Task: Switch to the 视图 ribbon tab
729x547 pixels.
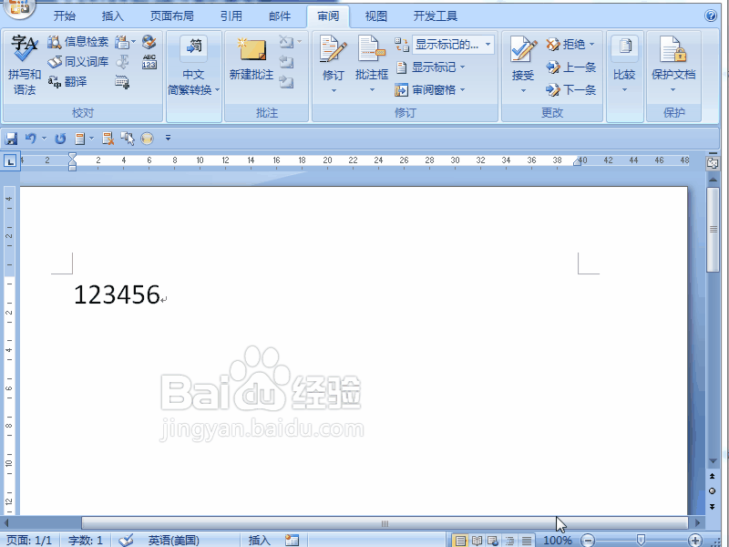Action: tap(376, 15)
